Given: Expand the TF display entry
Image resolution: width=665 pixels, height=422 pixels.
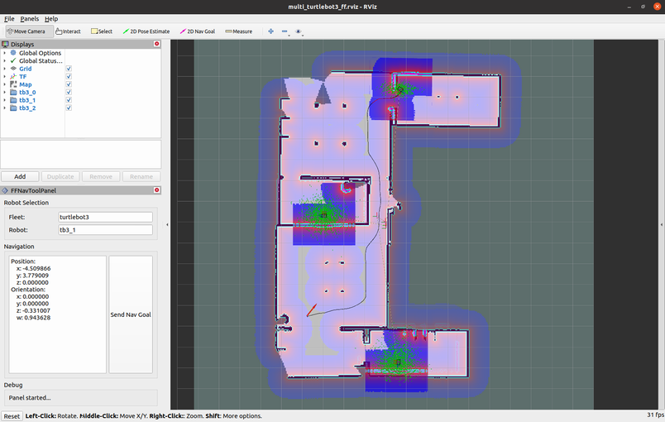Looking at the screenshot, I should point(5,77).
